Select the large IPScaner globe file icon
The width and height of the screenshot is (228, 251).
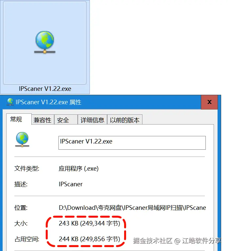pos(45,42)
